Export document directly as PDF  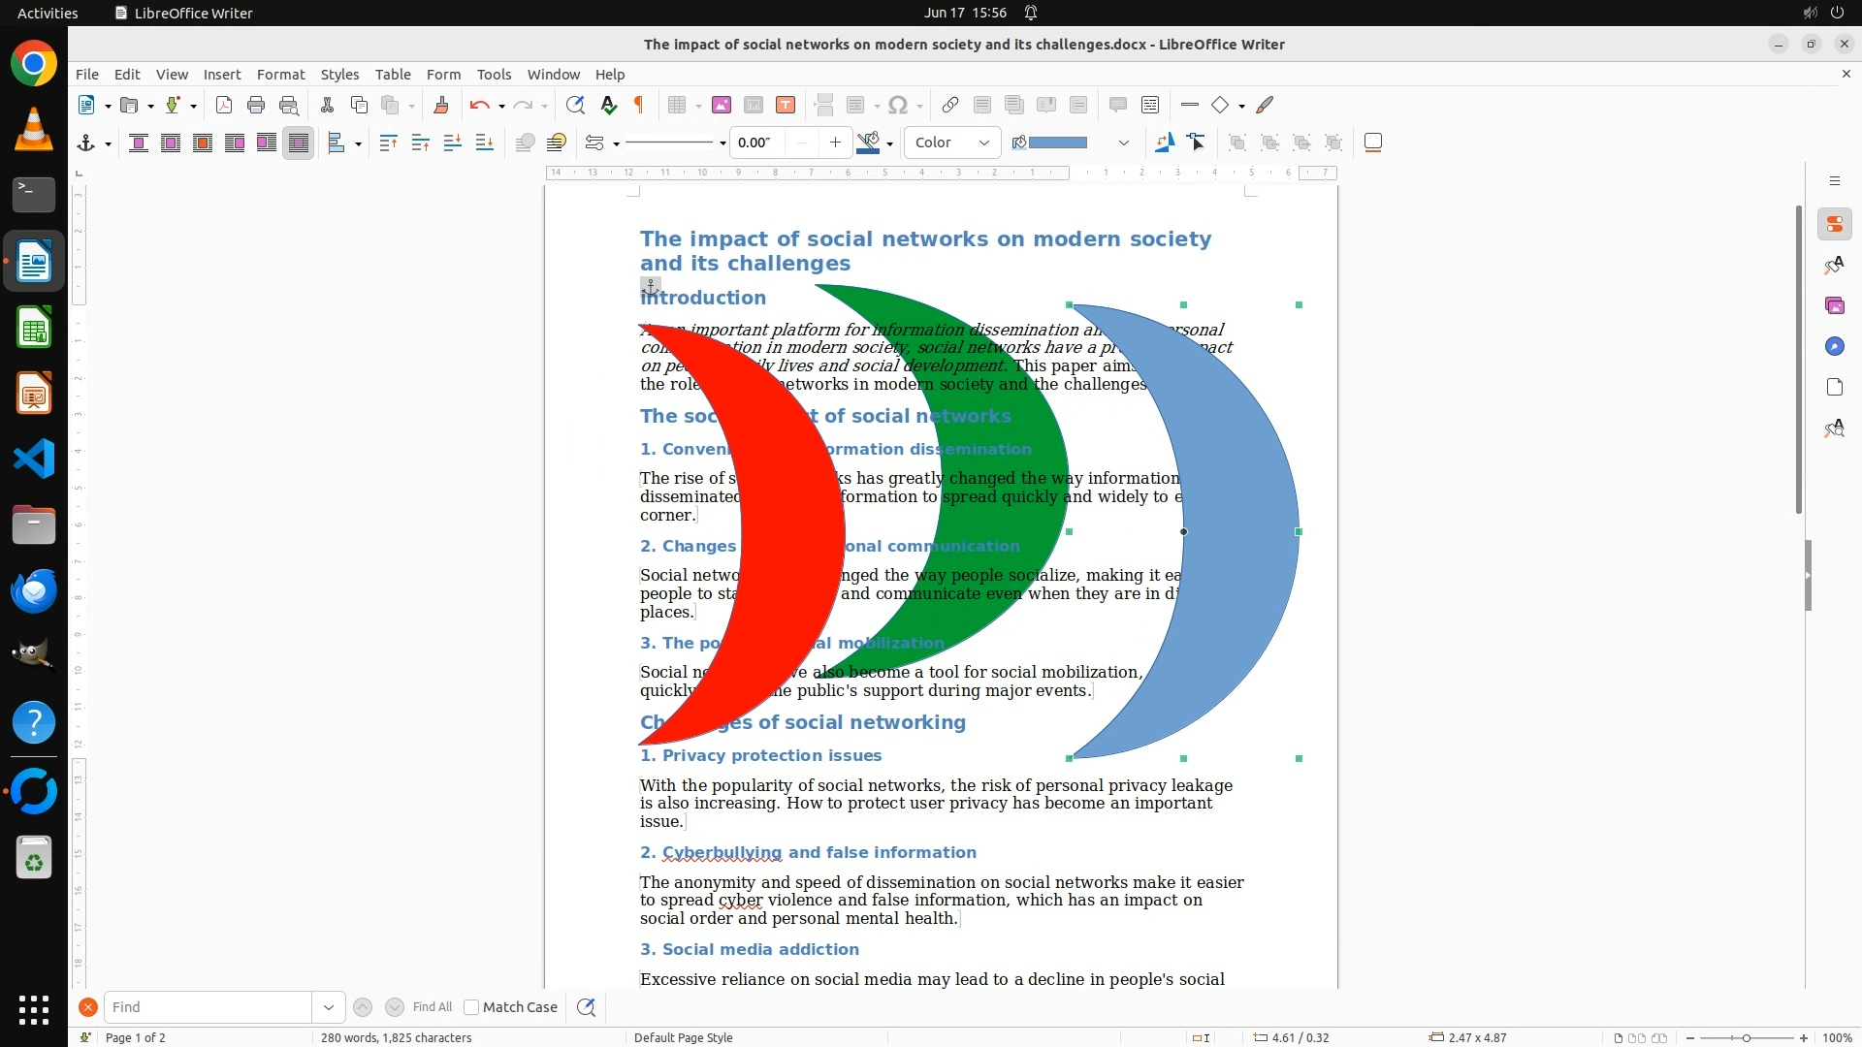point(224,106)
